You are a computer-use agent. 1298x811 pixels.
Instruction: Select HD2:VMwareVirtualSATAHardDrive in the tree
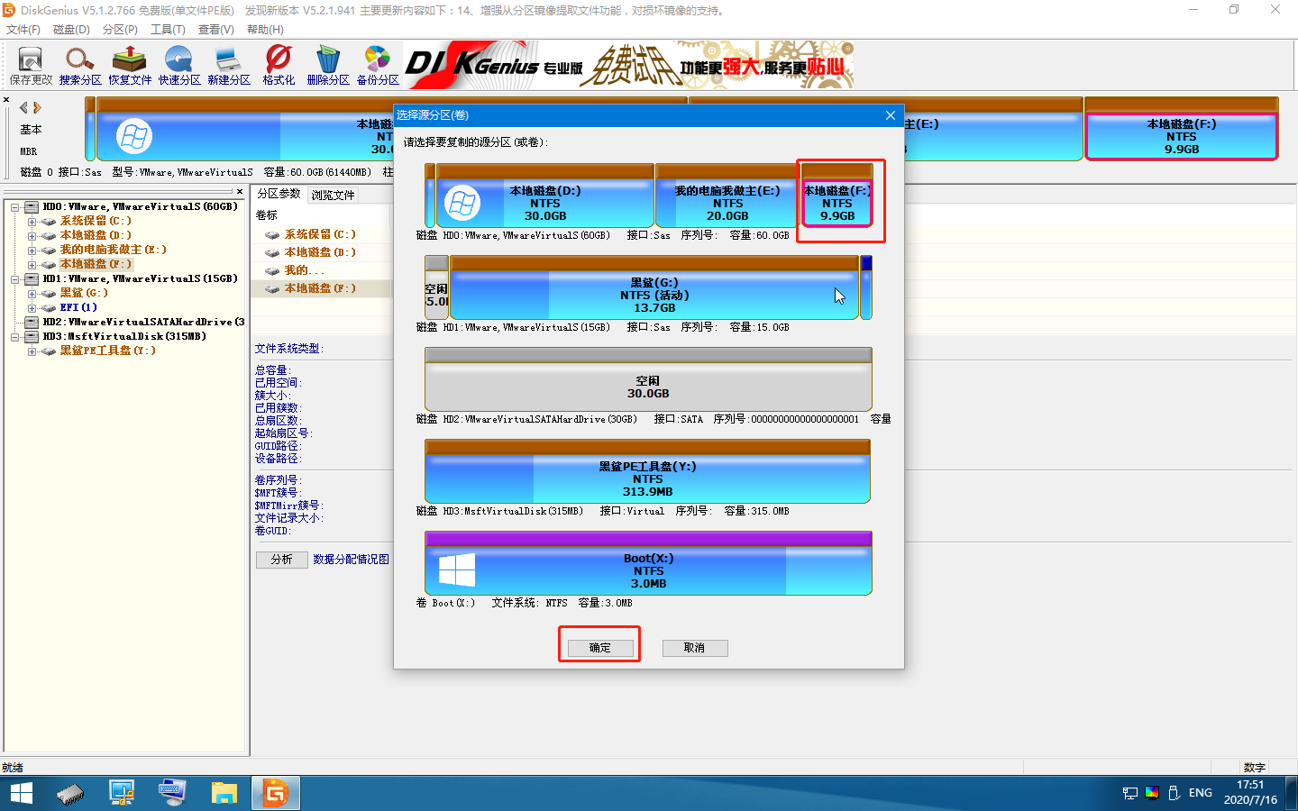(x=143, y=322)
